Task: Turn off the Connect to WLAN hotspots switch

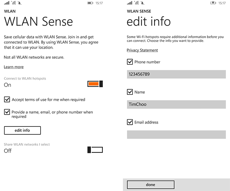Action: [x=95, y=84]
